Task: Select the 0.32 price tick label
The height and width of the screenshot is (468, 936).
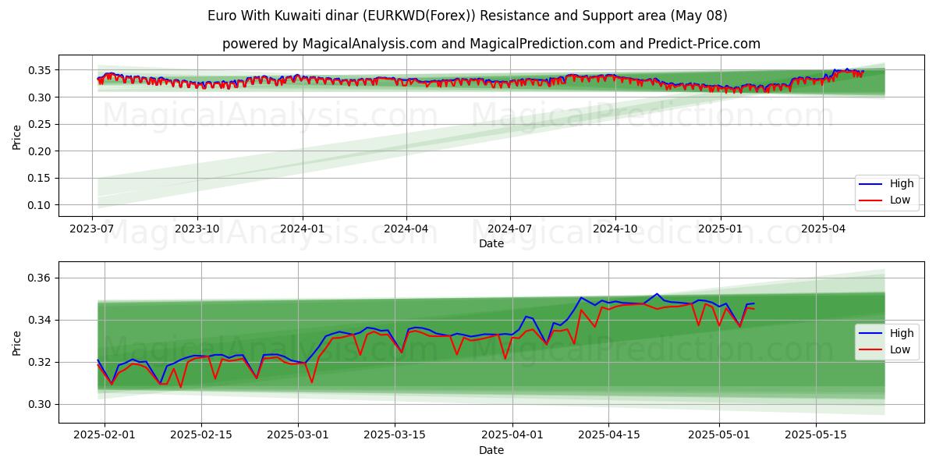Action: (40, 362)
